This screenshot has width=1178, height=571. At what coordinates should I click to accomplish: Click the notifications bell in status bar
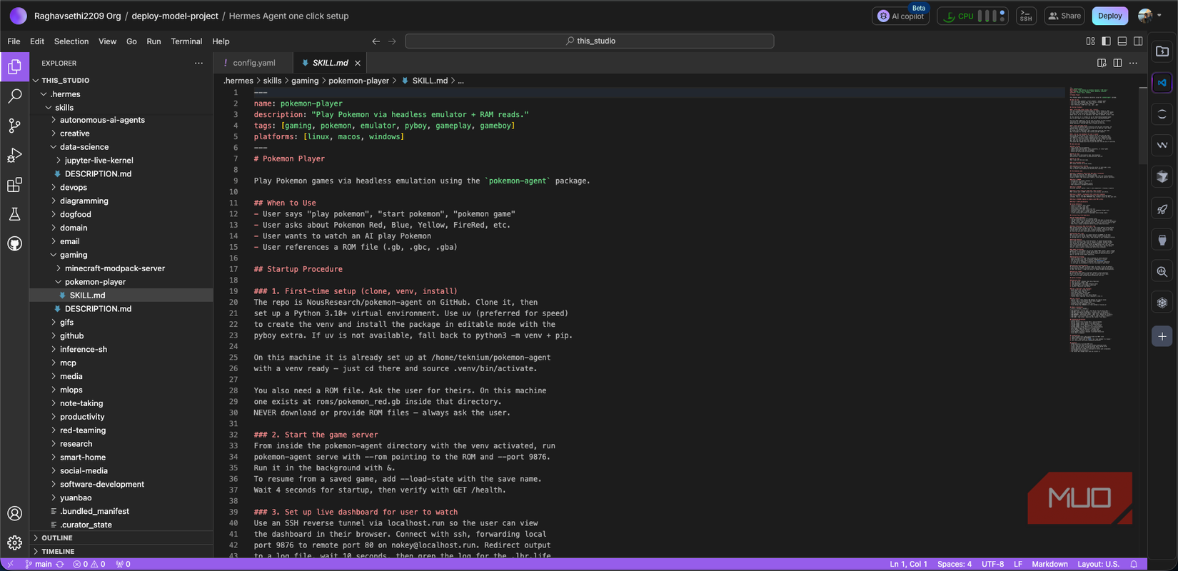[1134, 564]
